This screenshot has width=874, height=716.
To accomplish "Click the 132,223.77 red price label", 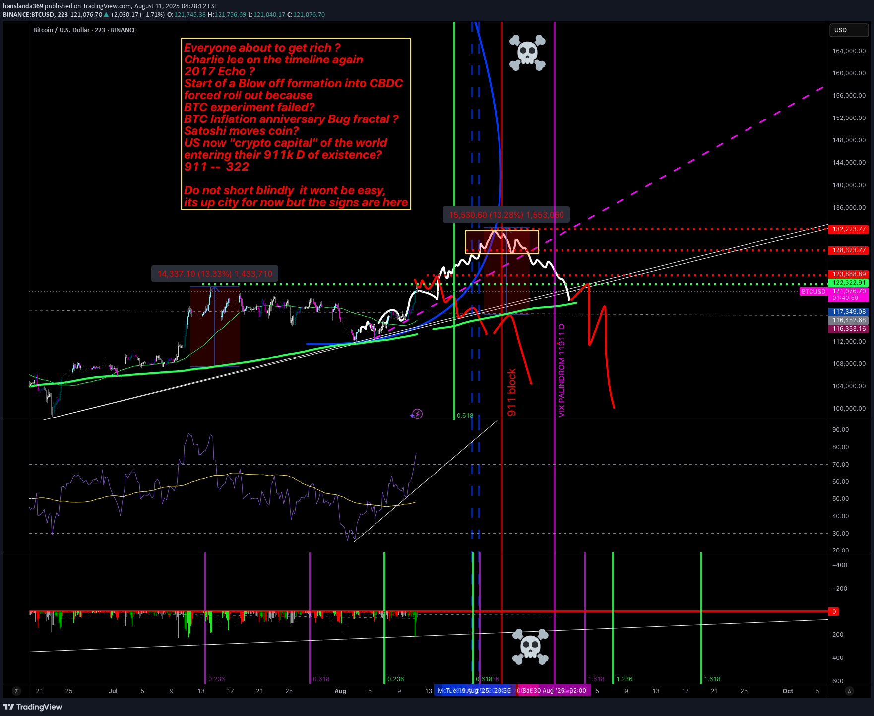I will (x=849, y=229).
